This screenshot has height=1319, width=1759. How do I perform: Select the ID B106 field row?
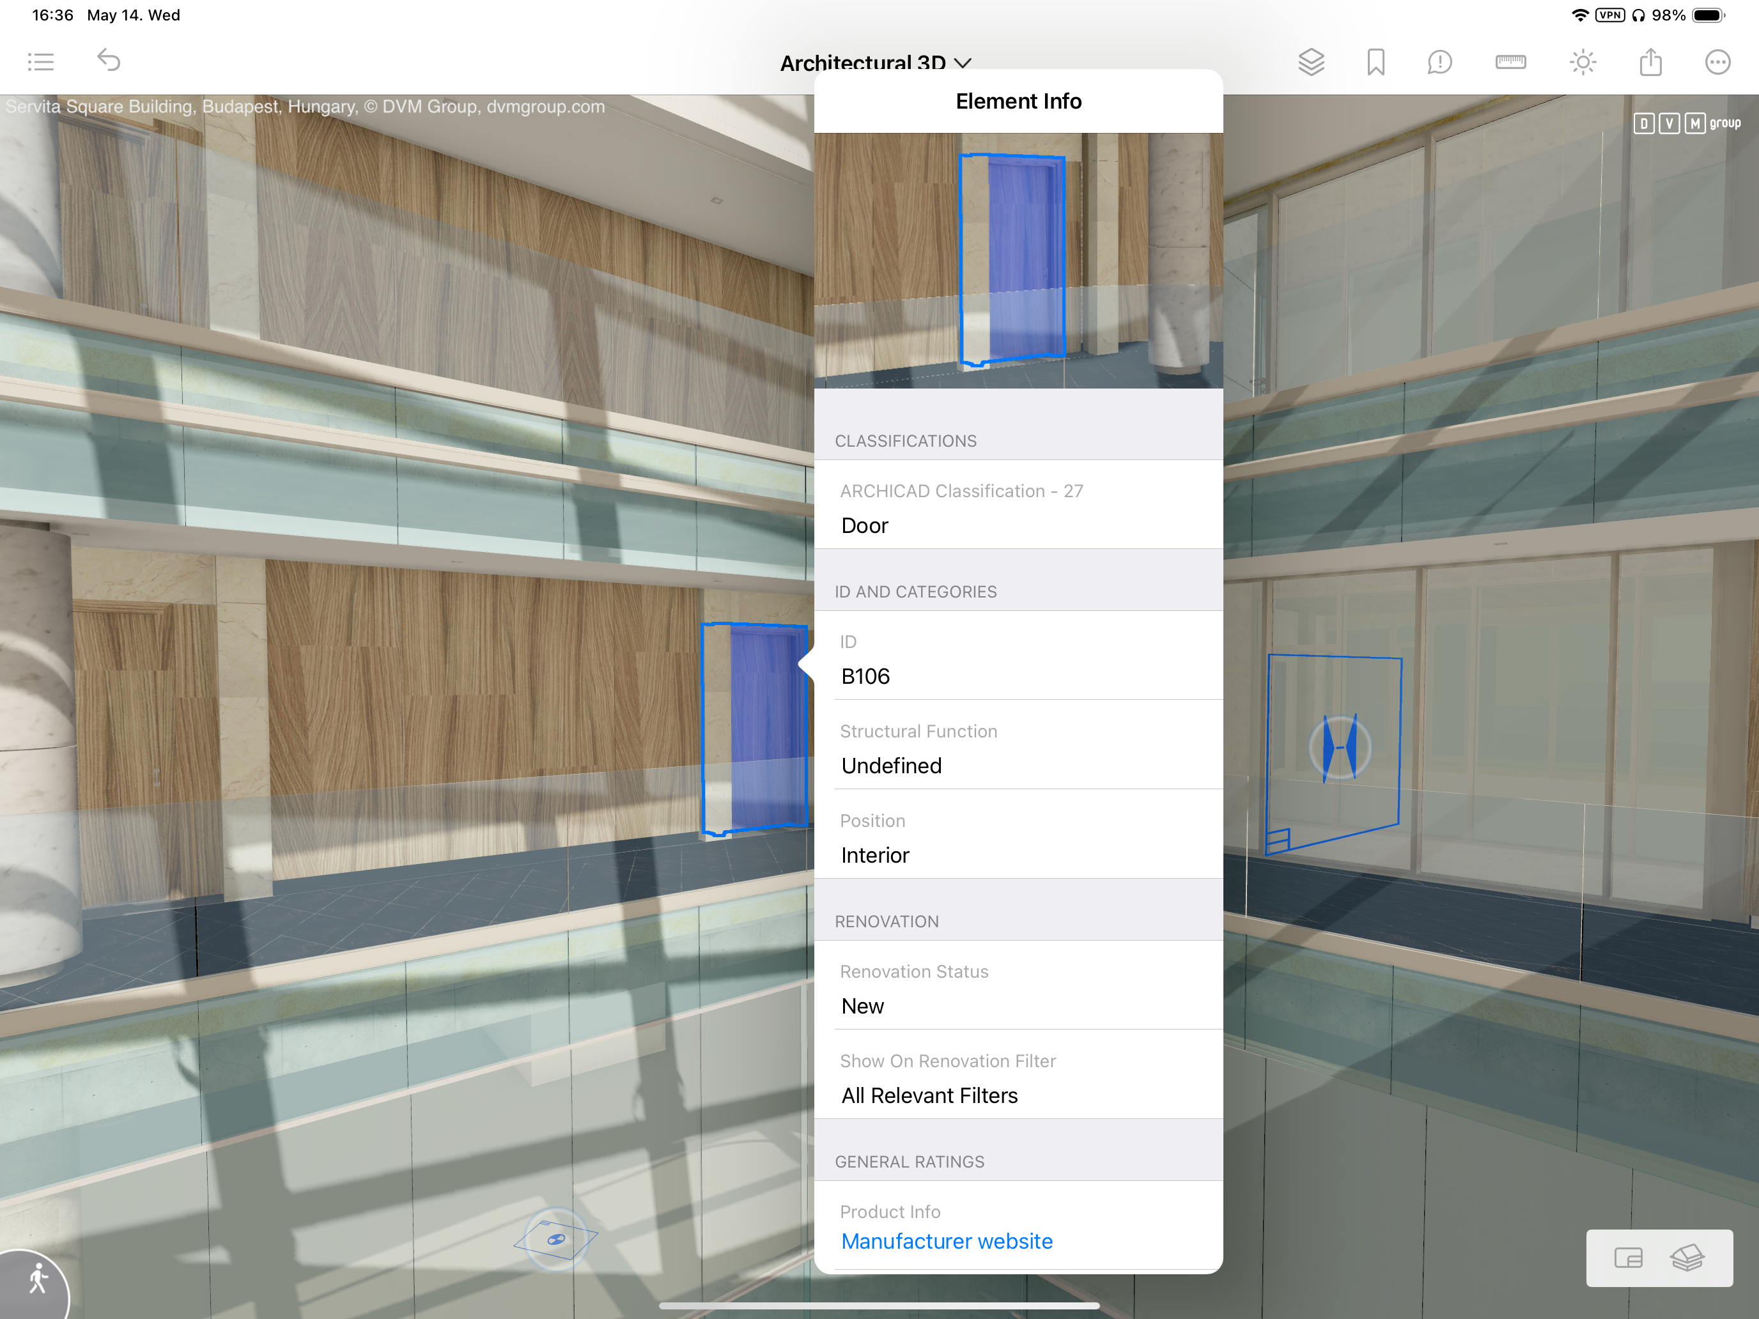tap(1018, 660)
